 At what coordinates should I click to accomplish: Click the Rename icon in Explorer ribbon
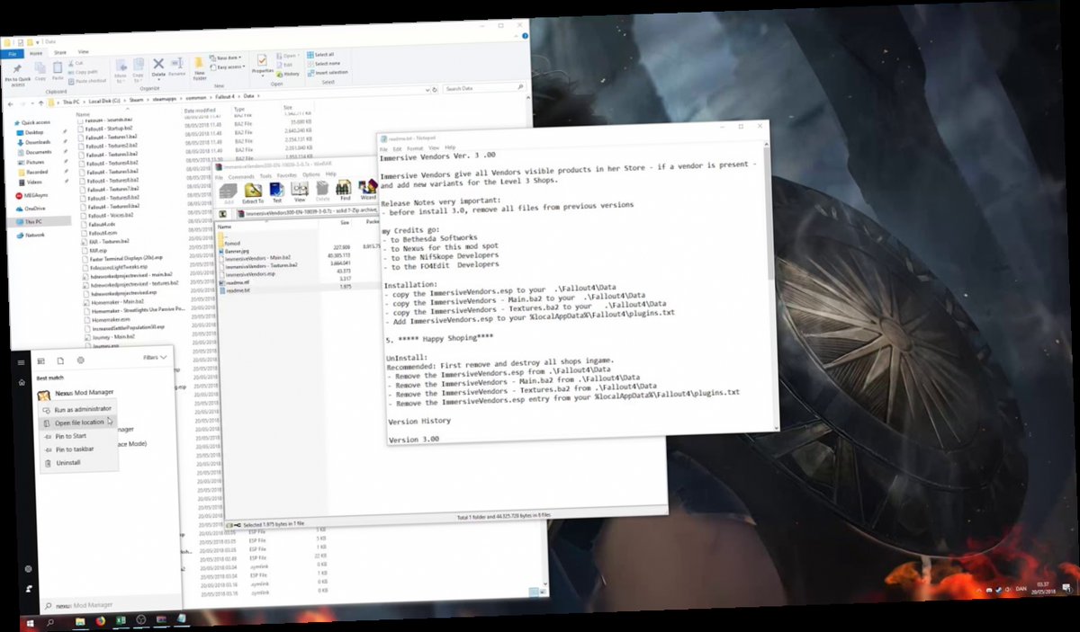tap(177, 68)
